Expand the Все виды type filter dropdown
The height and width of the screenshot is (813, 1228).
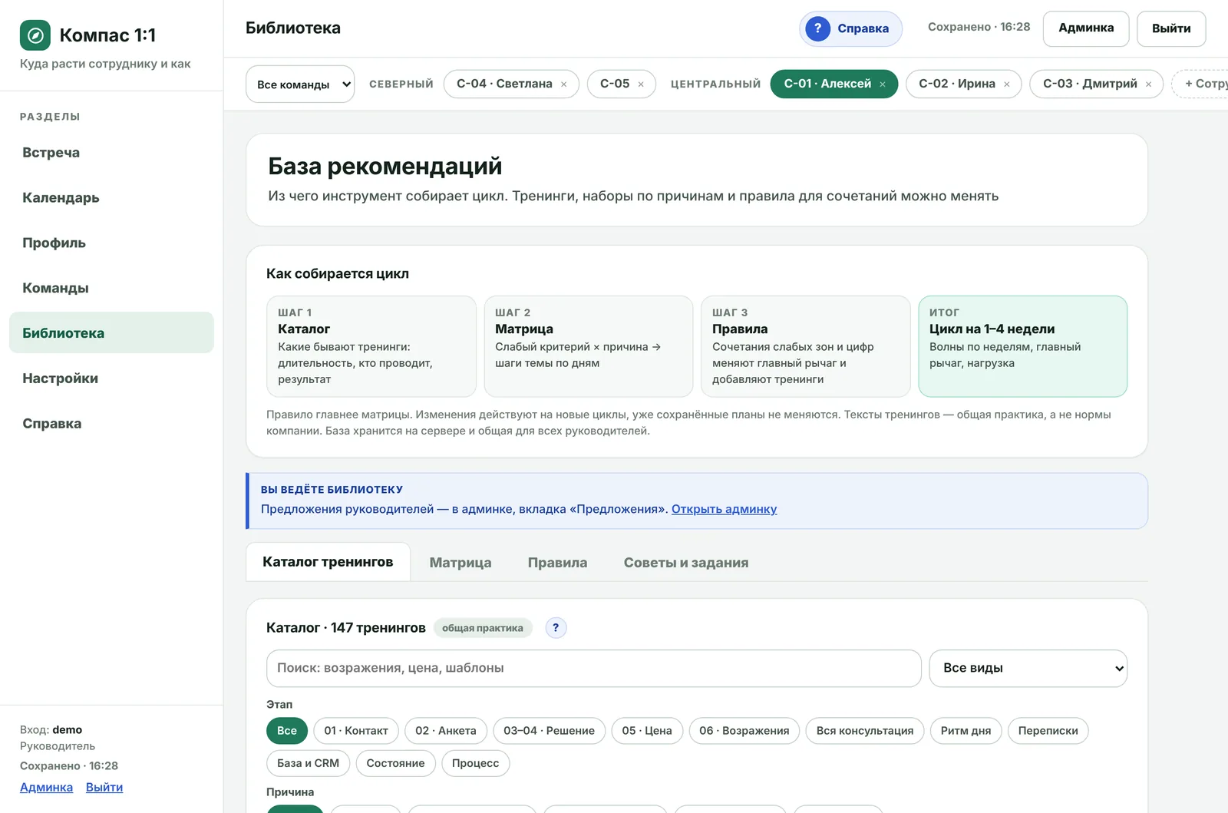1028,668
